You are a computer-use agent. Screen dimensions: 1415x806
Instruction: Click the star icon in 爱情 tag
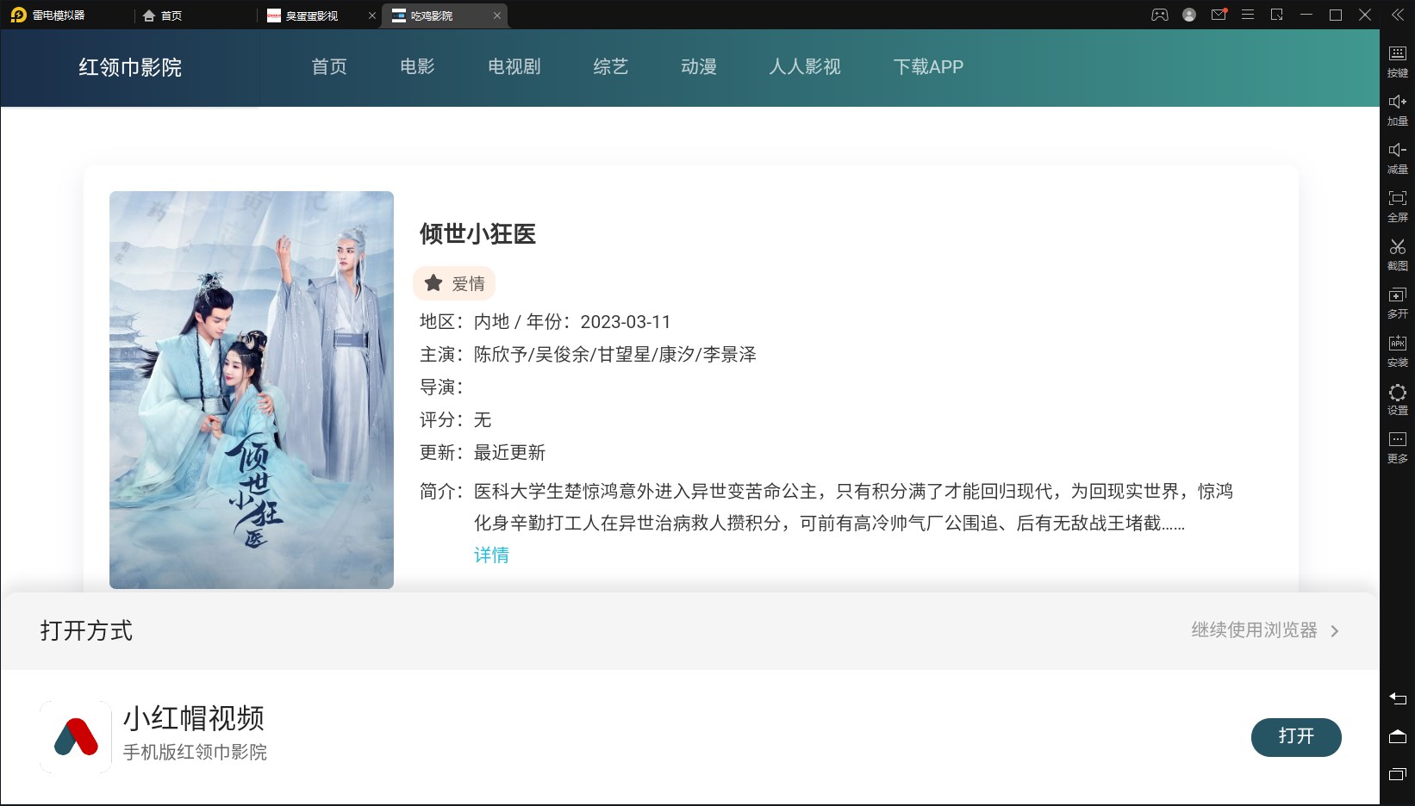point(433,283)
